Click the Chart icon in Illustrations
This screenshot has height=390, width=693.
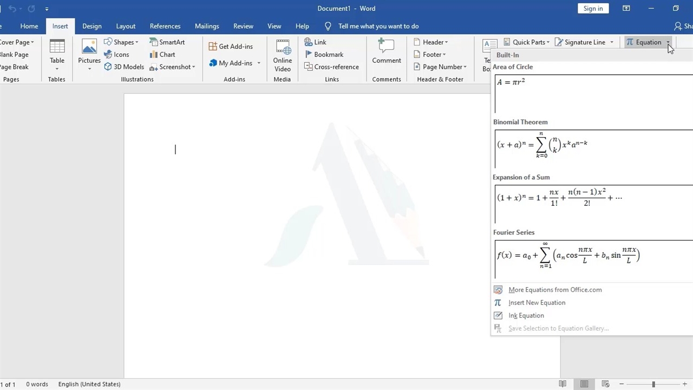point(162,55)
